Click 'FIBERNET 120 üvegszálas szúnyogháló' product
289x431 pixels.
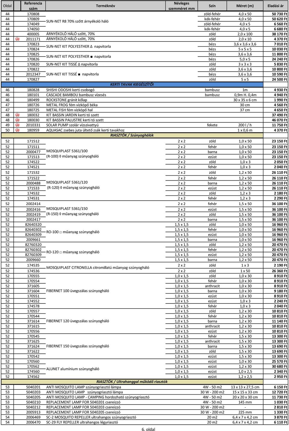pos(78,321)
